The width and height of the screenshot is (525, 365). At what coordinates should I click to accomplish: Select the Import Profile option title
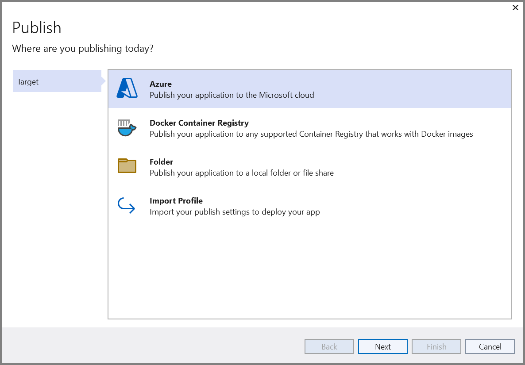point(176,201)
